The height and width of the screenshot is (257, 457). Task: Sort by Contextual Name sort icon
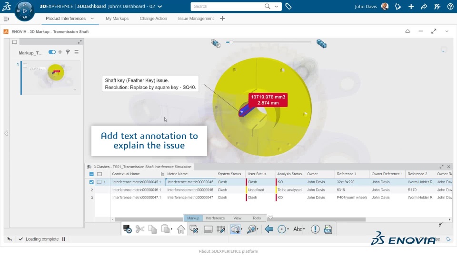[x=162, y=174]
